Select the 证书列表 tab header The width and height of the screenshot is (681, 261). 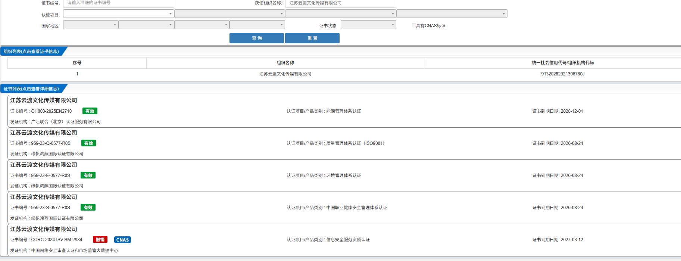point(32,89)
